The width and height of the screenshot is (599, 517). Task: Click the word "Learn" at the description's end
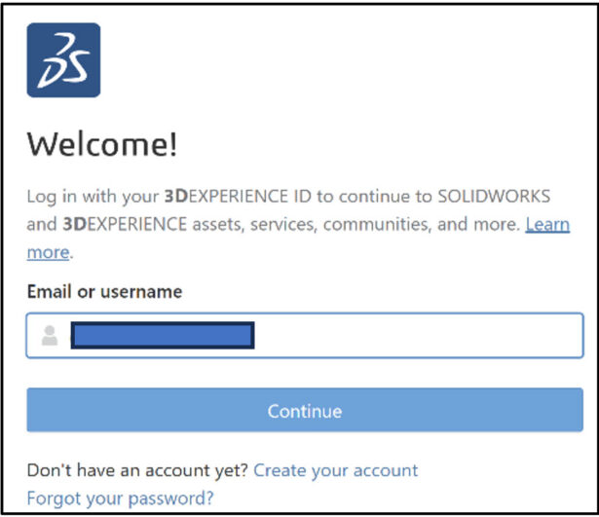coord(547,225)
